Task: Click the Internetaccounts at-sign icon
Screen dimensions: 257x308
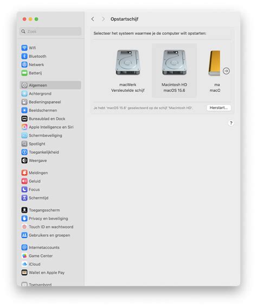Action: coord(24,247)
